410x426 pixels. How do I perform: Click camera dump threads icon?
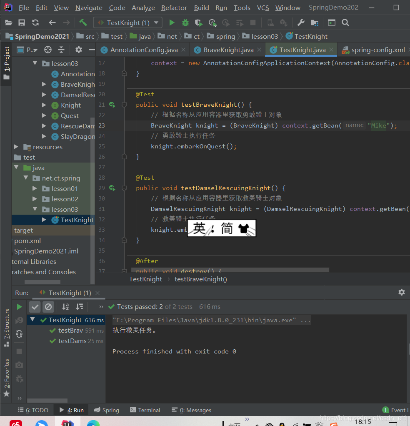coord(19,365)
